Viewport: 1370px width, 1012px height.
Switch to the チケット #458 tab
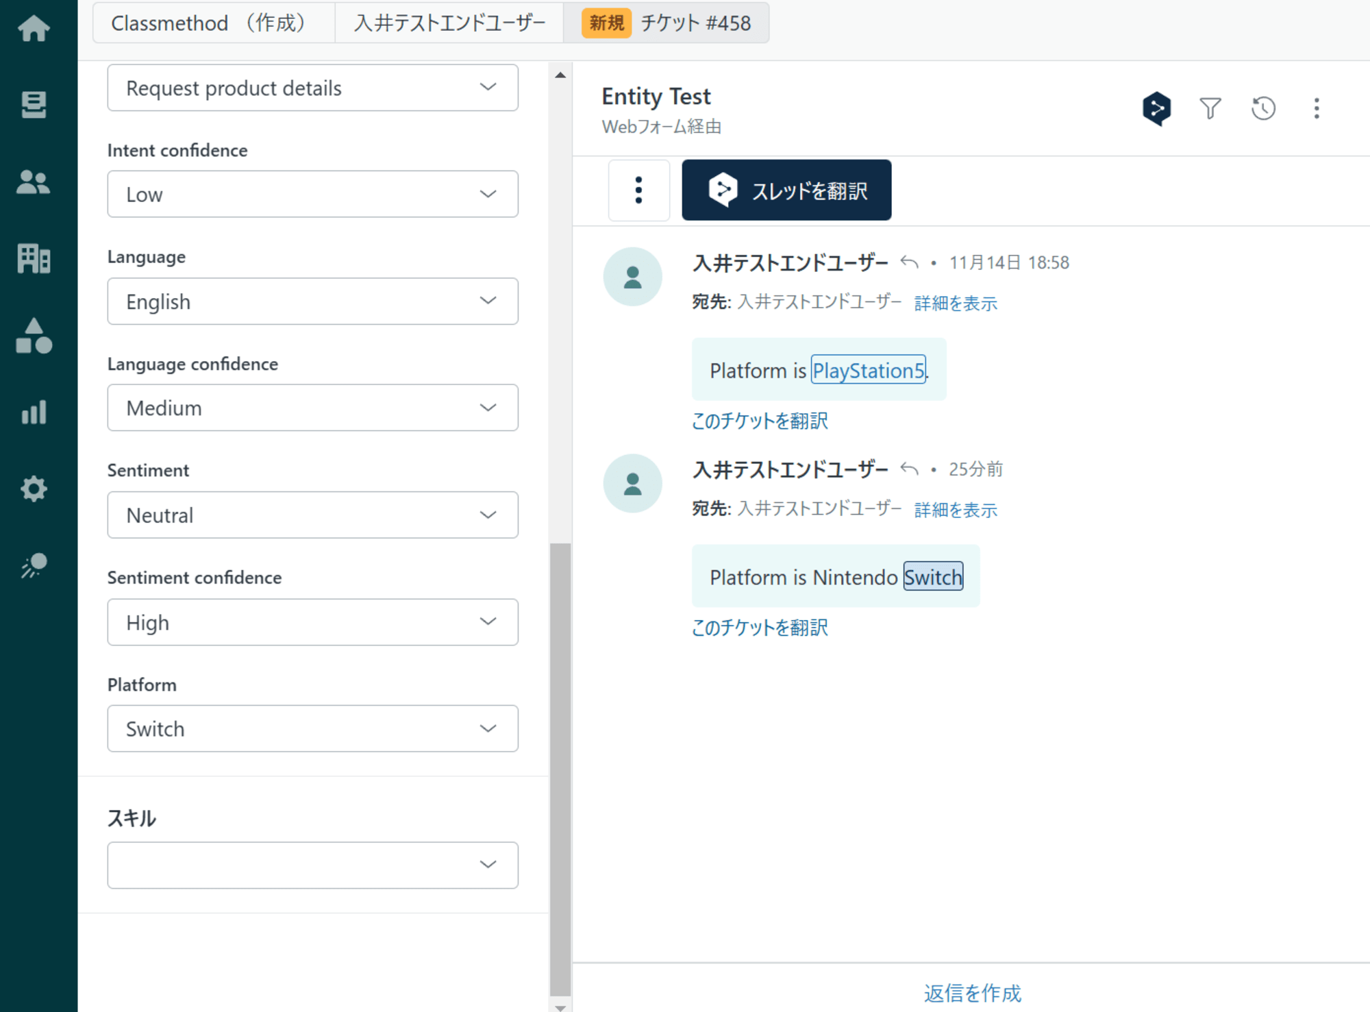[x=667, y=23]
